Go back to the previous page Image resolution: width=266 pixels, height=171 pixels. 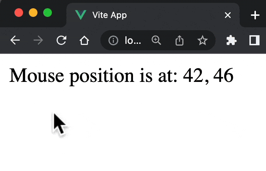(x=15, y=41)
